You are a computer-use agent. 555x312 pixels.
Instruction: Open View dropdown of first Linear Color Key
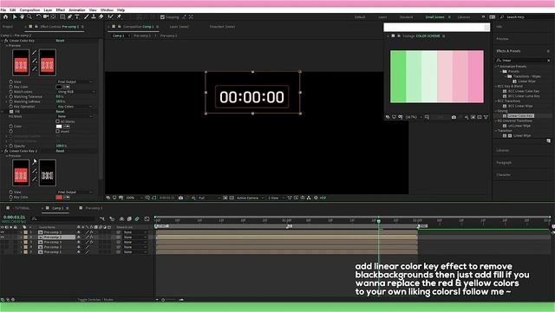pyautogui.click(x=75, y=81)
